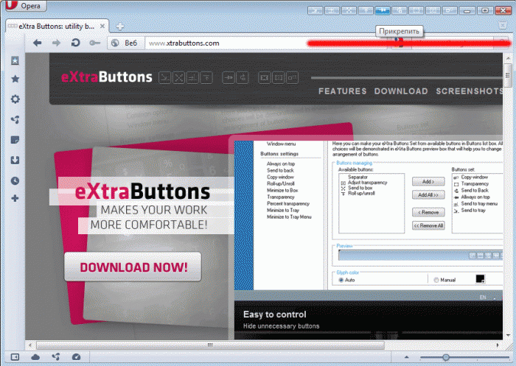Open settings gear panel in sidebar
Screen dimensions: 516x366
pyautogui.click(x=15, y=99)
